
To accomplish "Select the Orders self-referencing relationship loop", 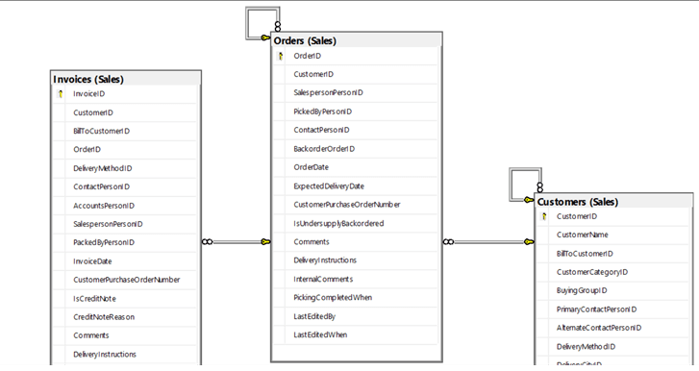I will coord(262,23).
